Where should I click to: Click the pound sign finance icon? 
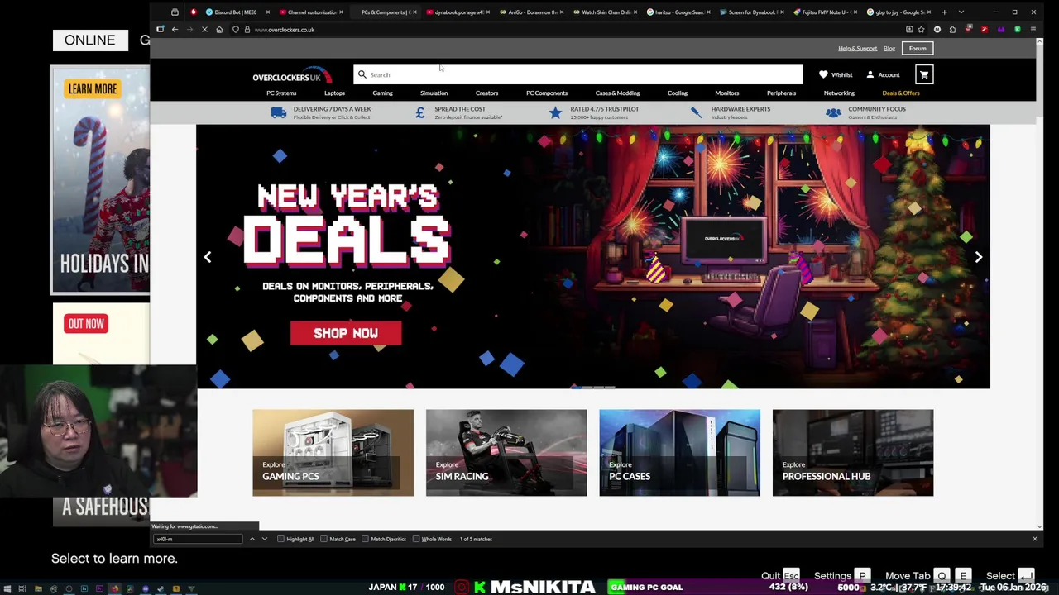click(x=420, y=112)
